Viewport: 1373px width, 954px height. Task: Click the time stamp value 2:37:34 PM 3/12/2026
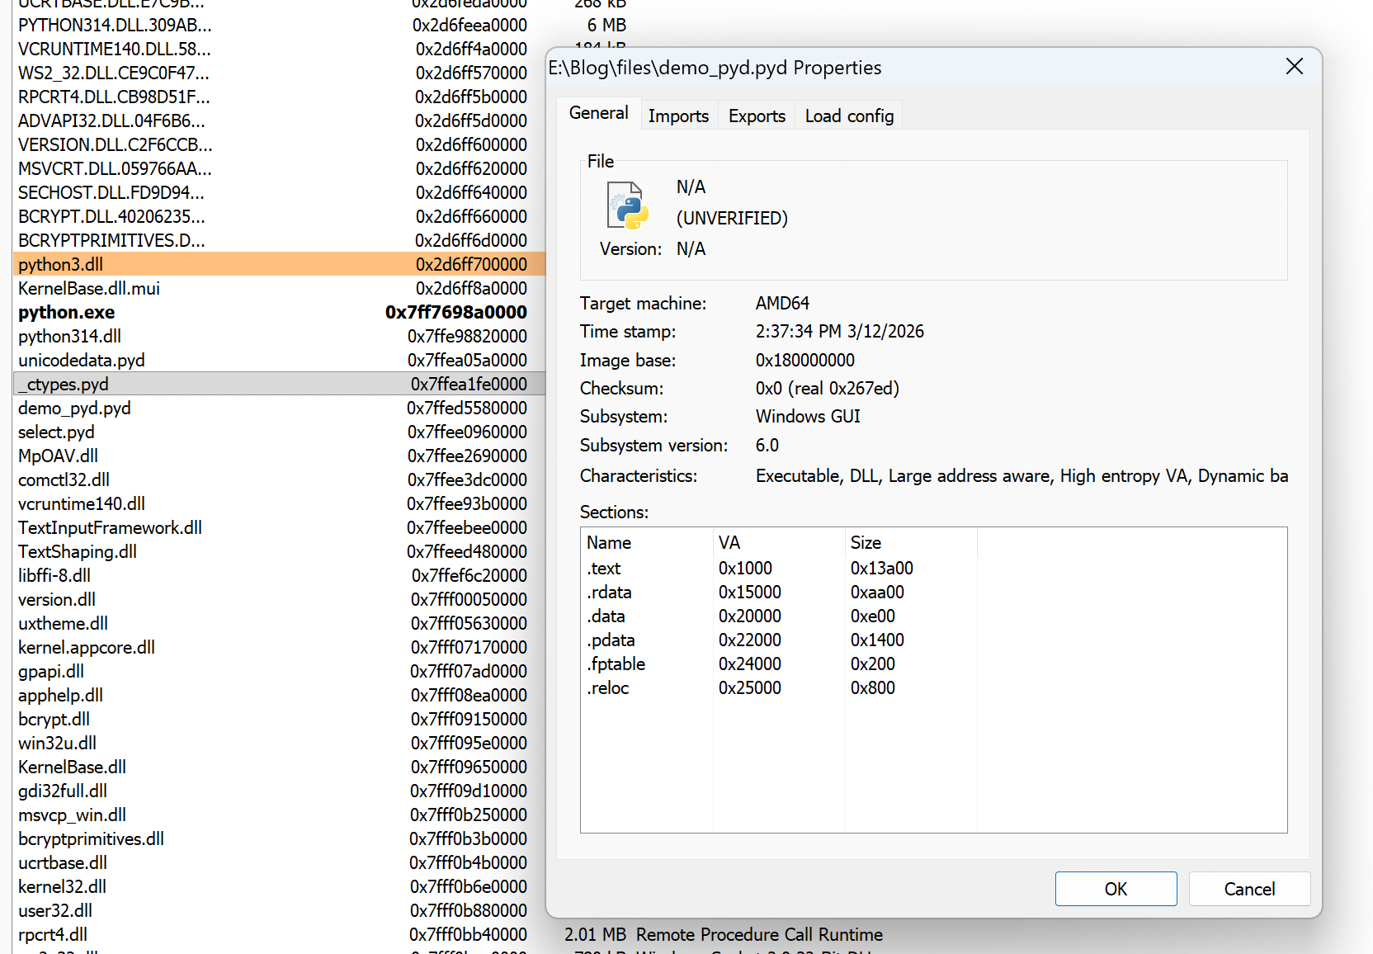click(x=840, y=332)
